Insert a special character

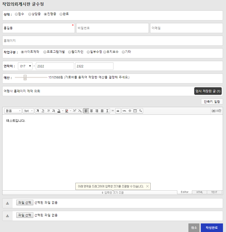coord(130,111)
